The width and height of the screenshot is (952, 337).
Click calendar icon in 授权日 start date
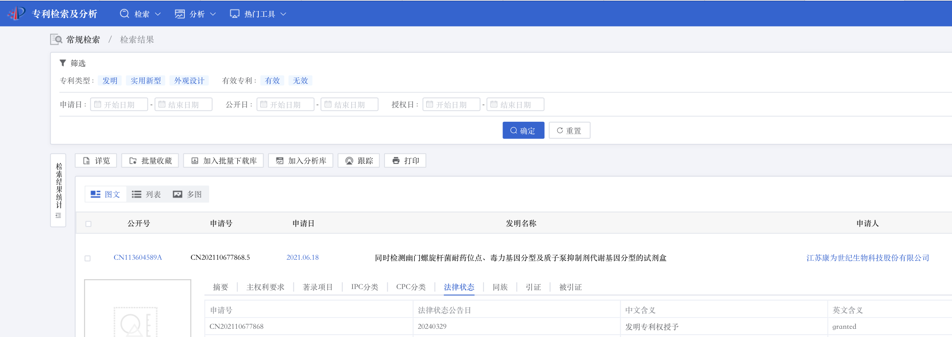click(429, 104)
